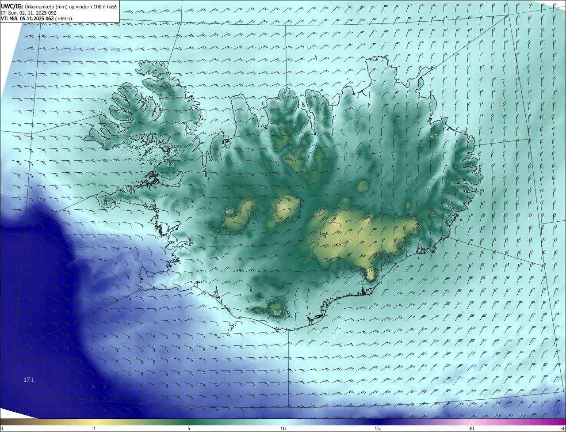The height and width of the screenshot is (432, 566).
Task: Click the map title 'Úrkomumætti (mm) og vindur í 100m hæð'
Action: pos(70,6)
